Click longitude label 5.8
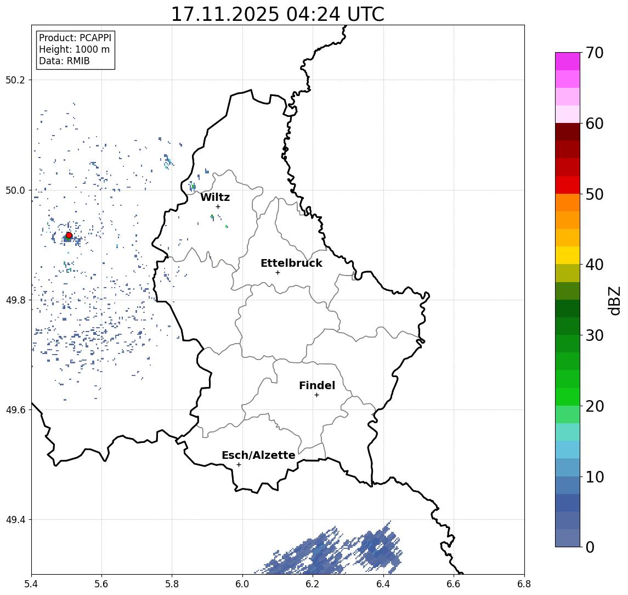This screenshot has height=595, width=628. [x=172, y=584]
